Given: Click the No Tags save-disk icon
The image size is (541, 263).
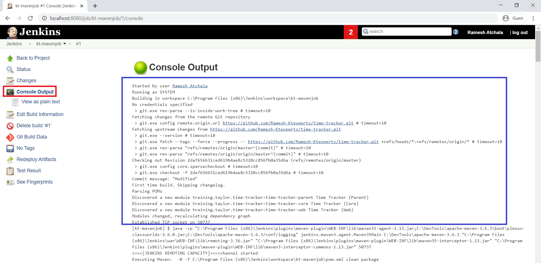Looking at the screenshot, I should (10, 148).
